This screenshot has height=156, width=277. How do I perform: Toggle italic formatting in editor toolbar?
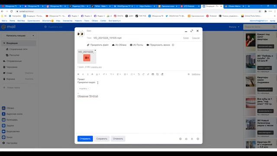[83, 74]
